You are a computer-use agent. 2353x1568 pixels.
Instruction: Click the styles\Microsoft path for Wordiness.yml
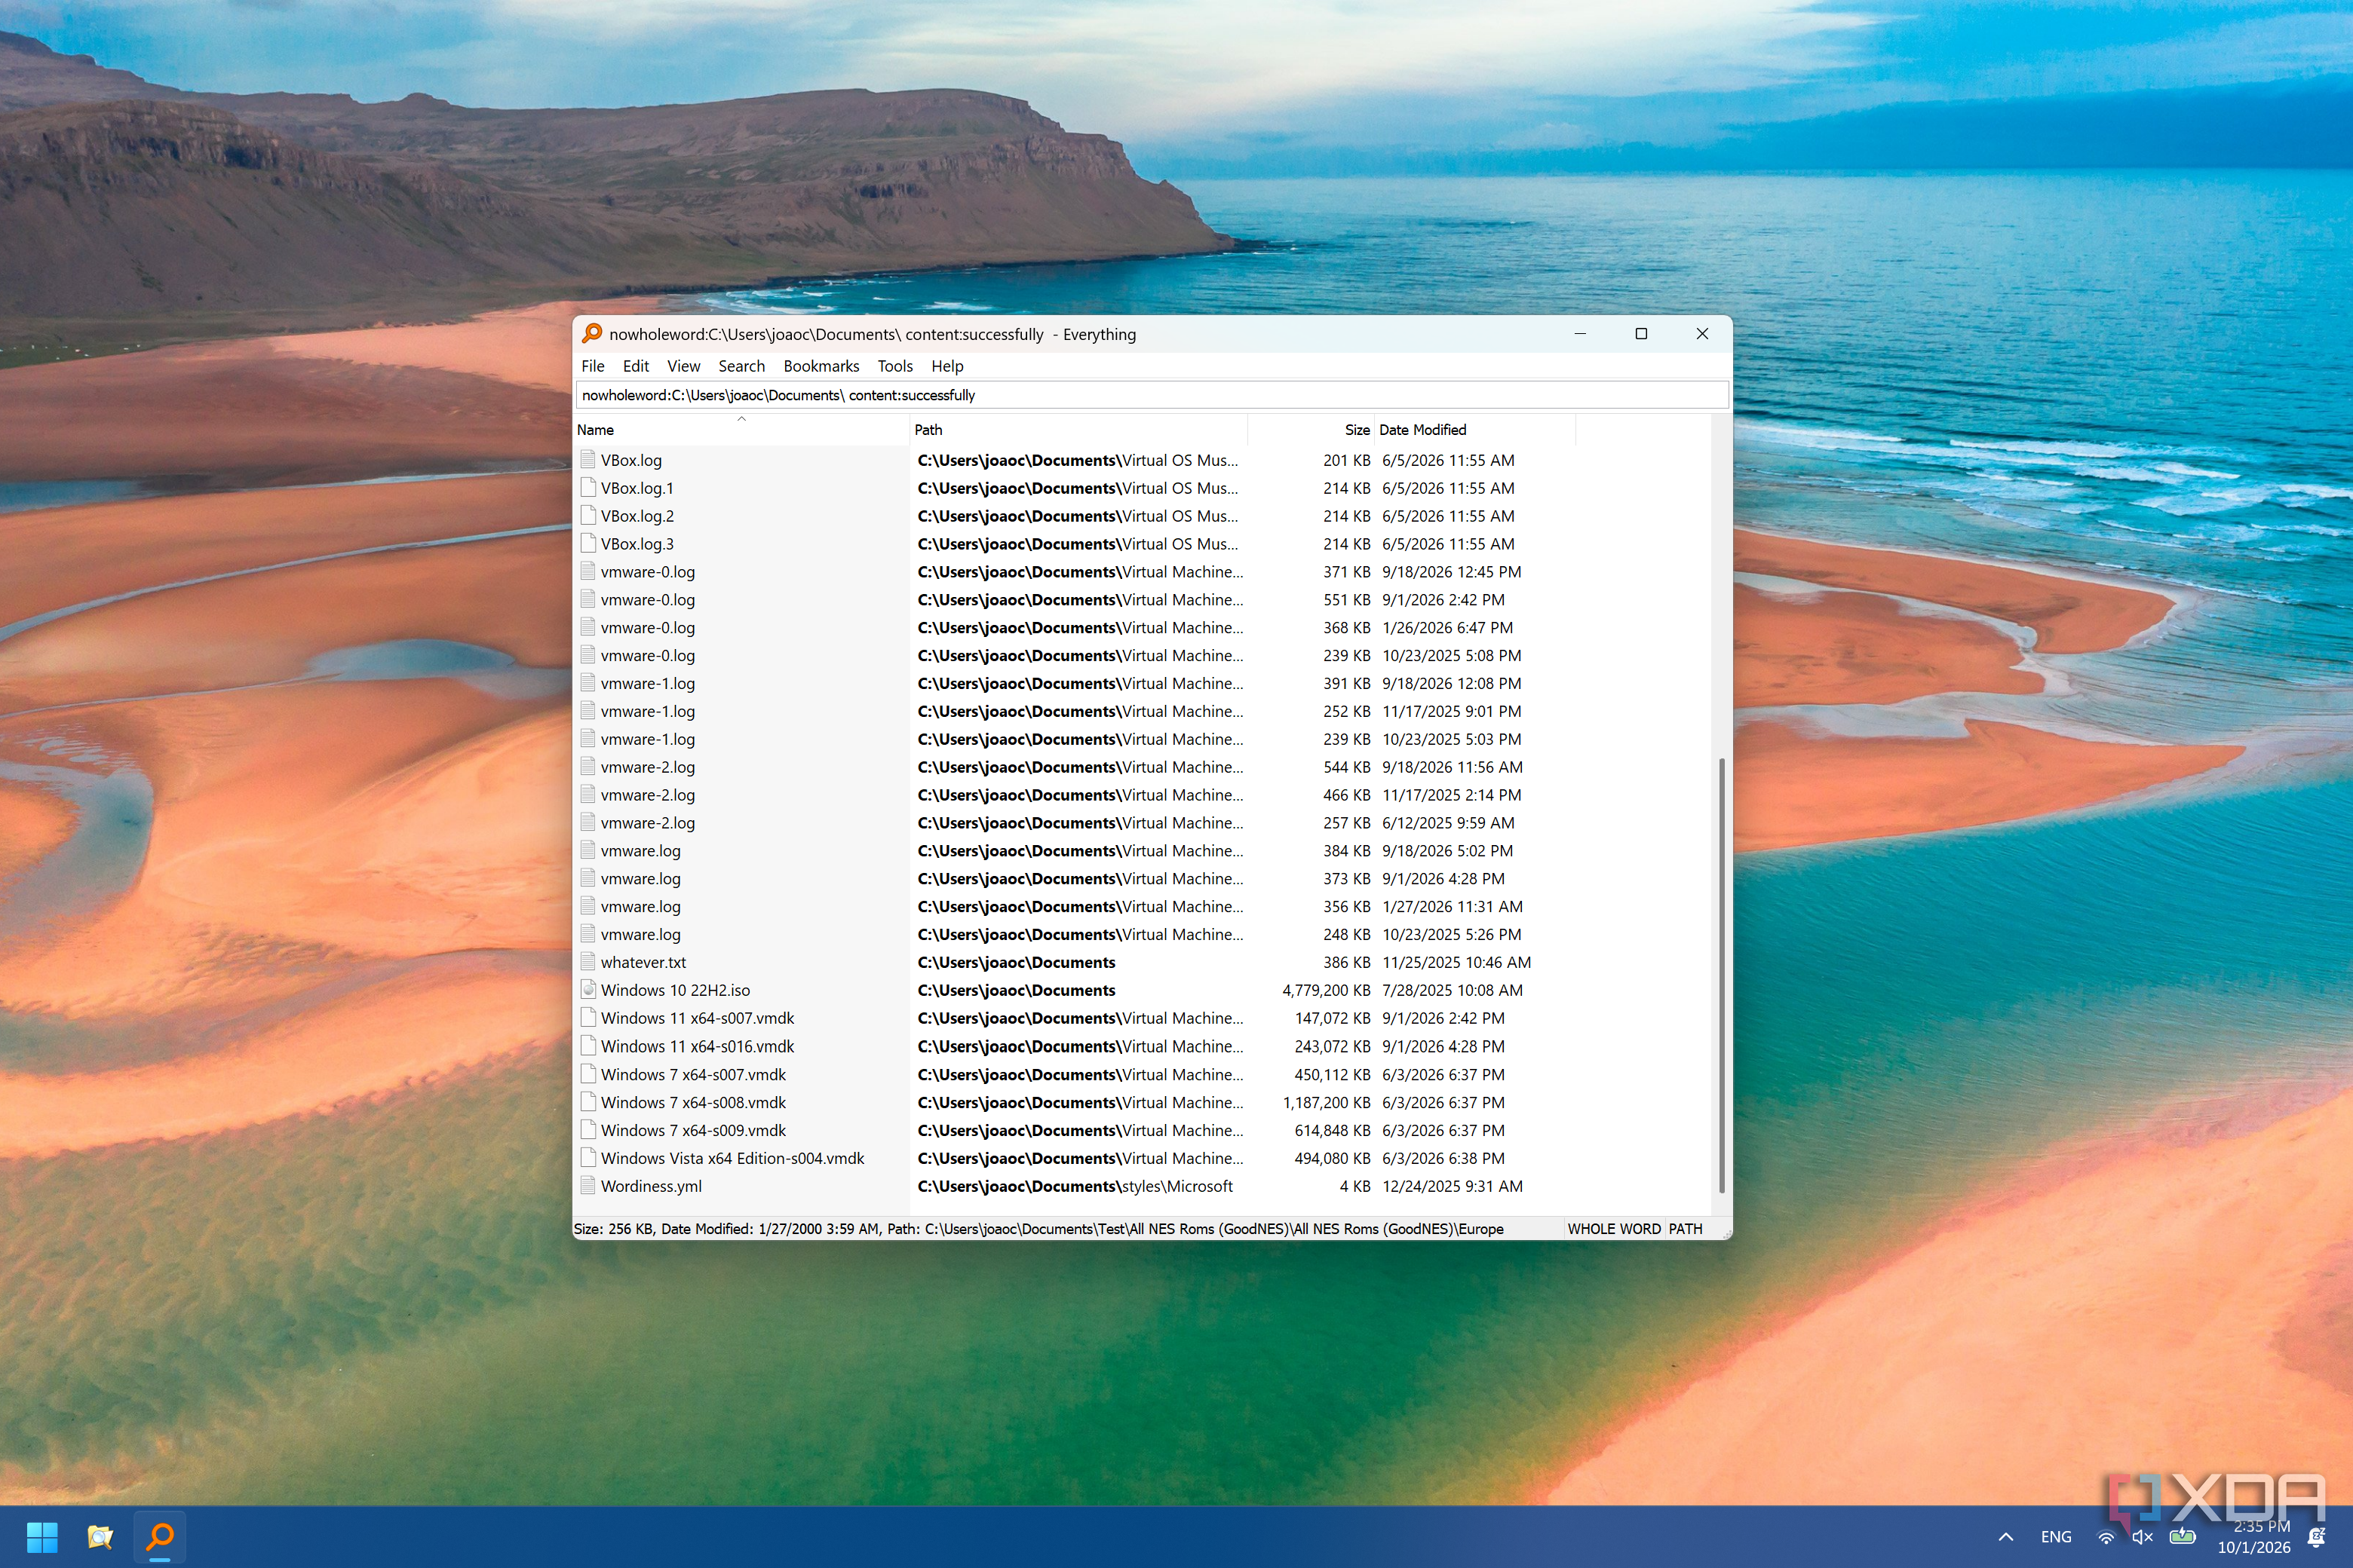click(x=1075, y=1186)
